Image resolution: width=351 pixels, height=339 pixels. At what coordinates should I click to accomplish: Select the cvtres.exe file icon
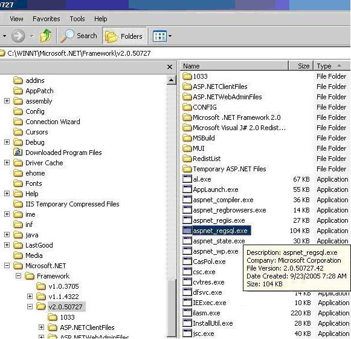point(187,282)
